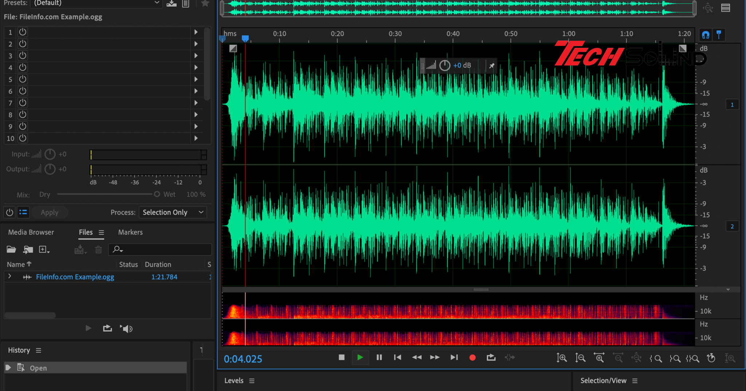Image resolution: width=746 pixels, height=391 pixels.
Task: Zoom Out Amplitude icon
Action: point(580,358)
